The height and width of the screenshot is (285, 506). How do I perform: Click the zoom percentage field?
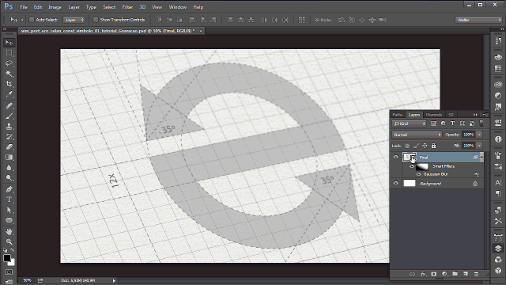(27, 280)
